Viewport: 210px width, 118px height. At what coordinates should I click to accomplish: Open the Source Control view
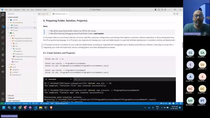[x=3, y=26]
